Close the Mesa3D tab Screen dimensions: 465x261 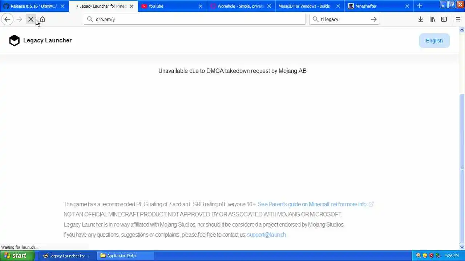(x=338, y=6)
